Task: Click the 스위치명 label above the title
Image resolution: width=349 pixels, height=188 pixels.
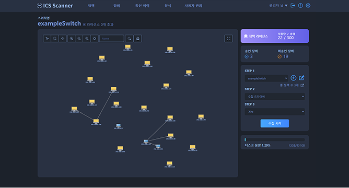Action: click(44, 18)
